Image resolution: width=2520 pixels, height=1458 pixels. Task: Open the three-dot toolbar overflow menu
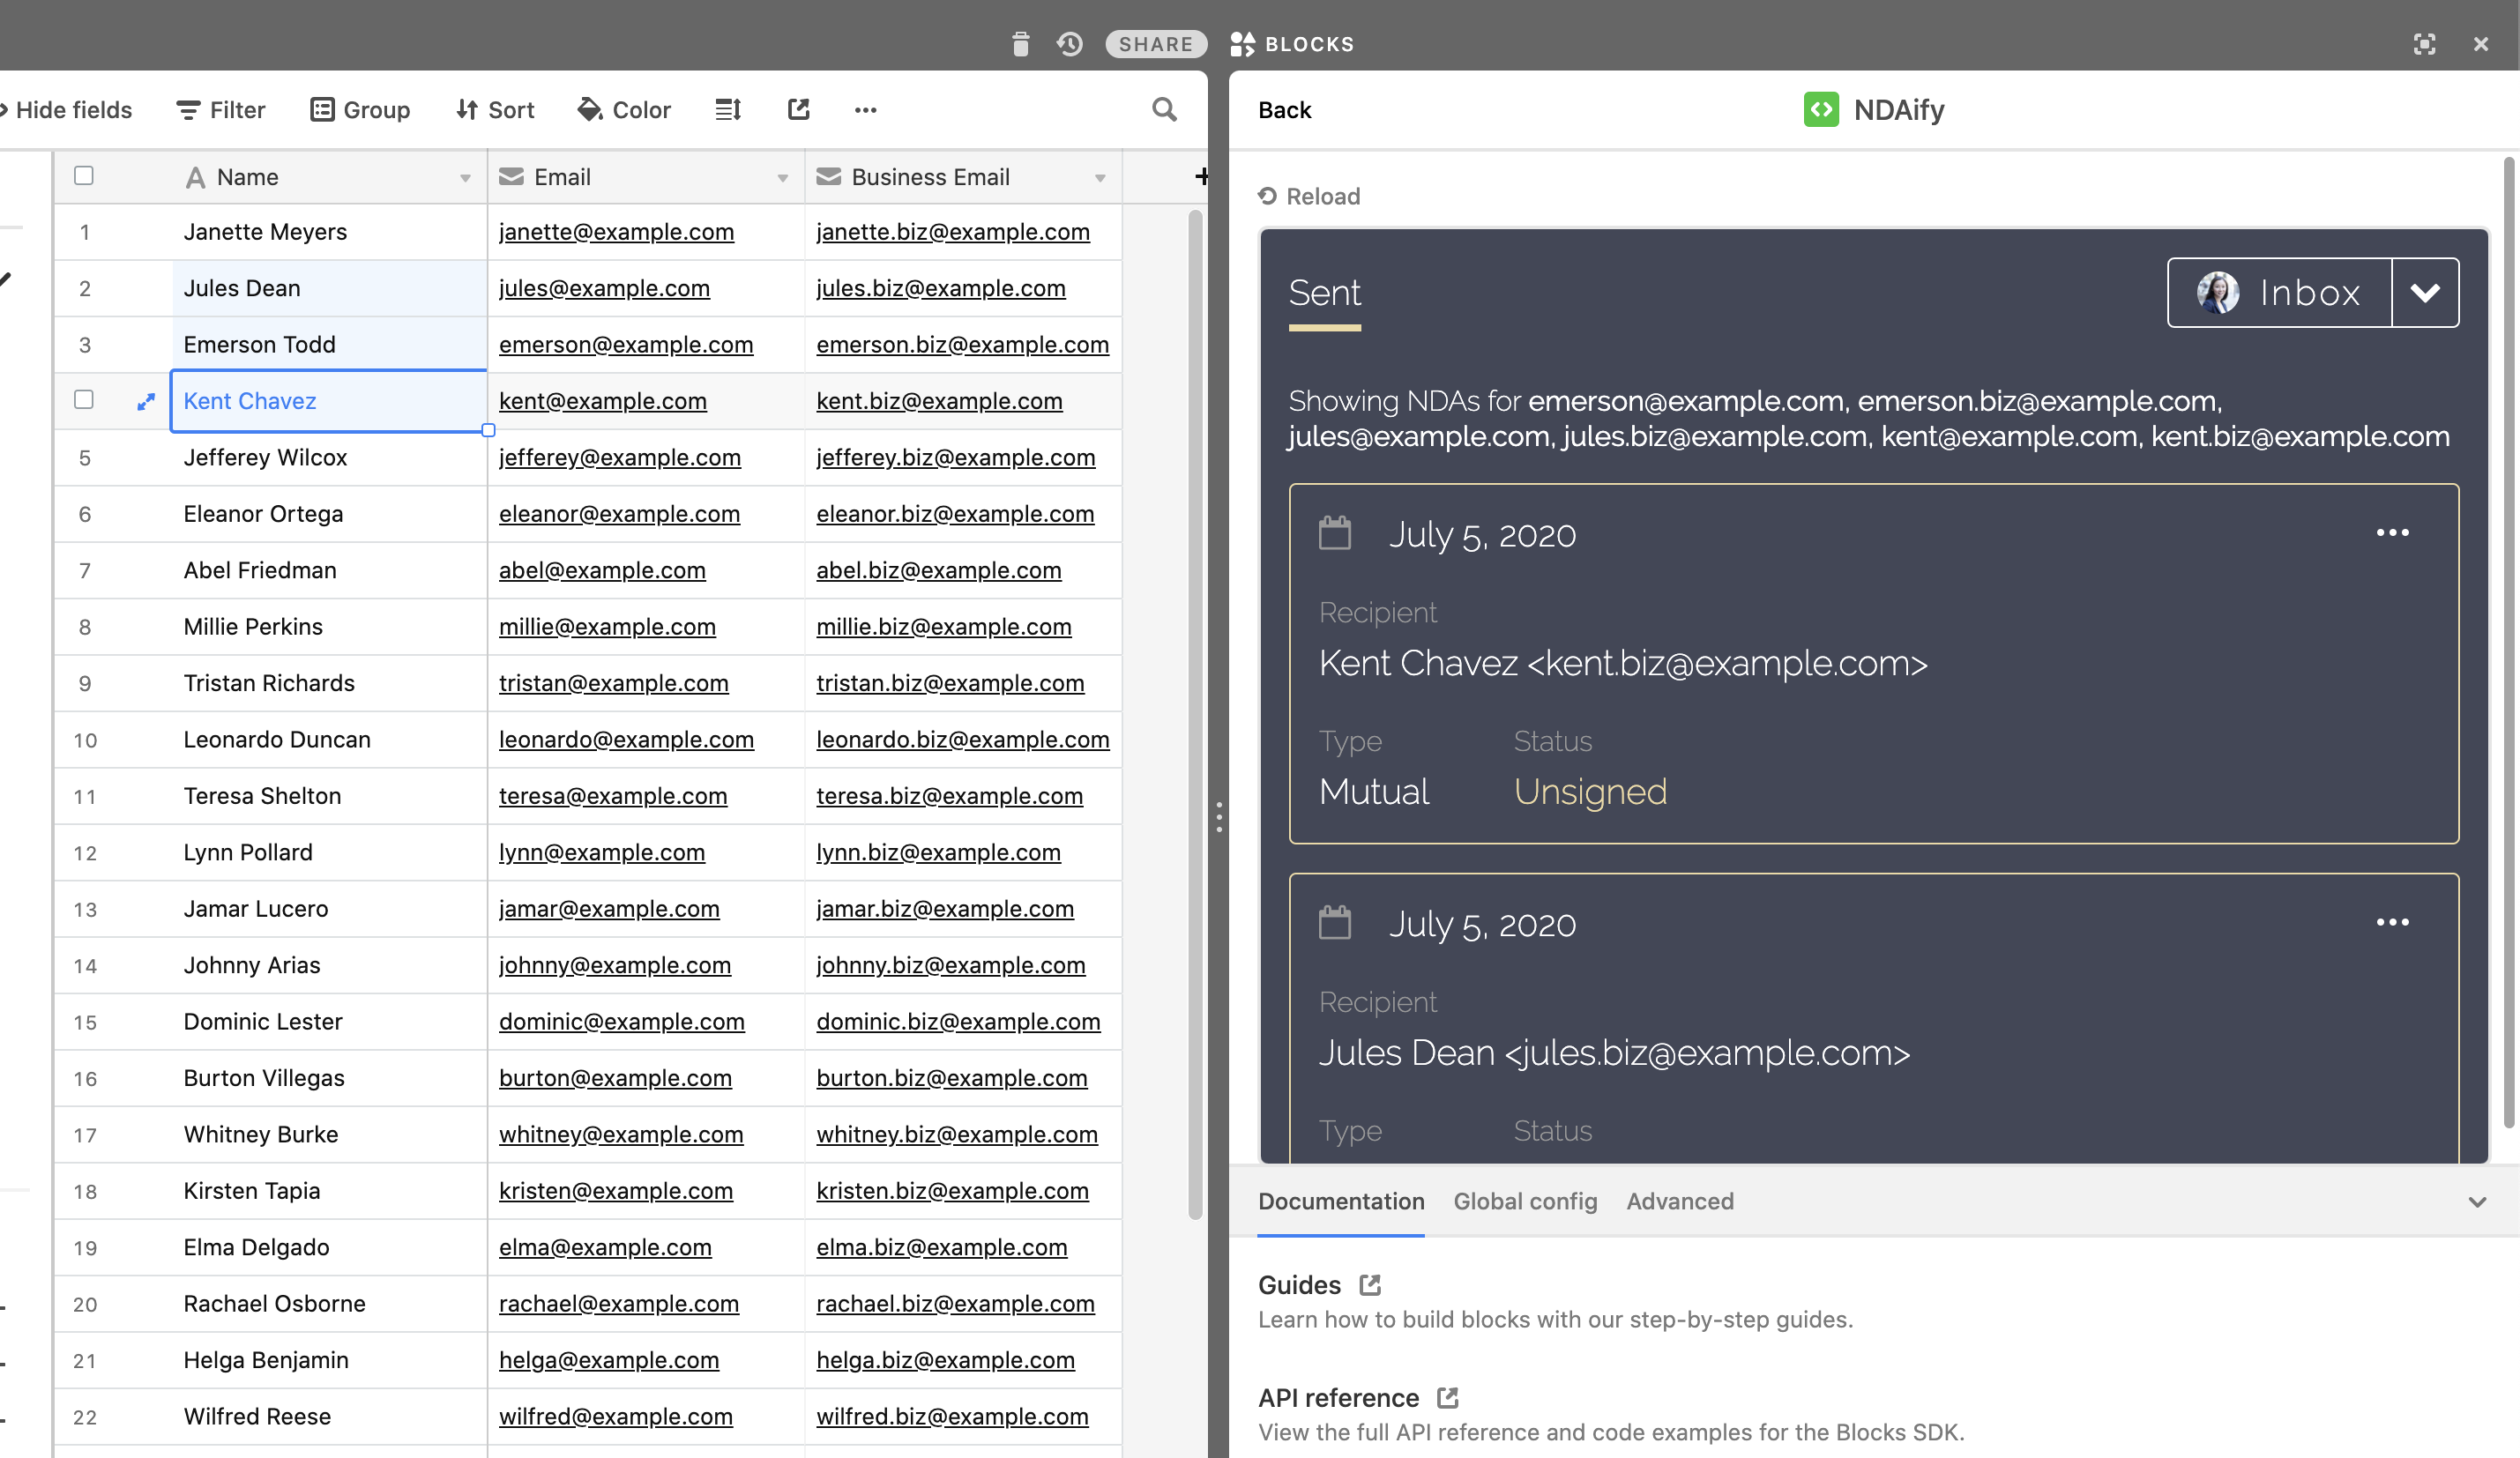(x=865, y=110)
